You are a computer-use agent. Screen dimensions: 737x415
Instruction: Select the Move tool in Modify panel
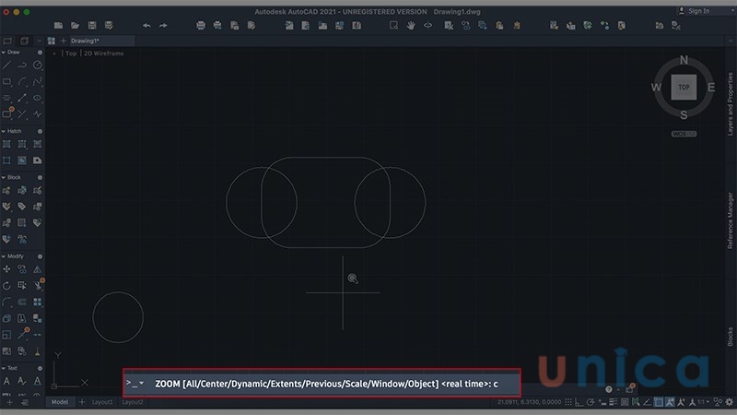click(x=7, y=268)
